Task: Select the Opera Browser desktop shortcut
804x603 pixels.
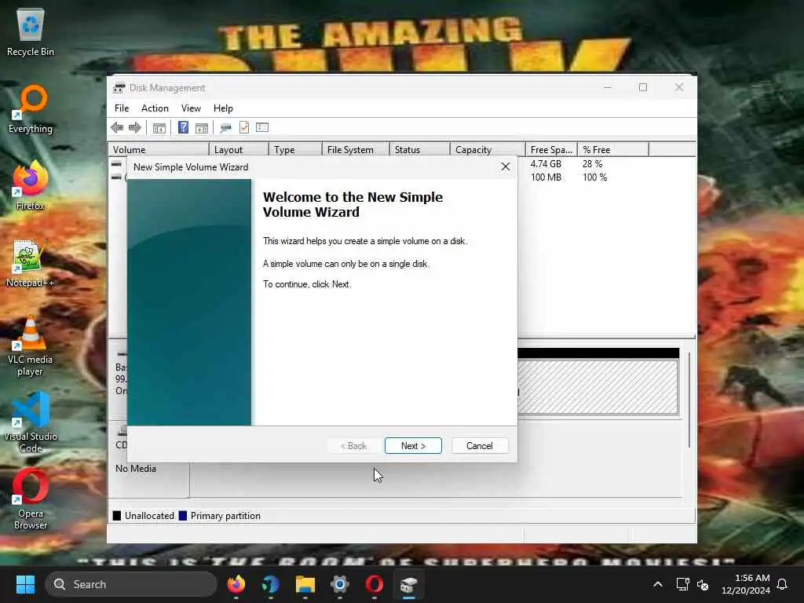Action: [x=31, y=499]
